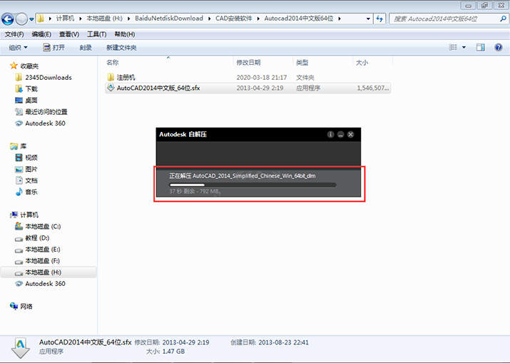This screenshot has height=363, width=510.
Task: Open the 文档 library
Action: click(26, 180)
